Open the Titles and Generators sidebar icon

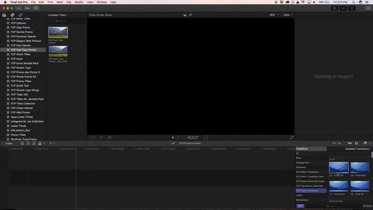[x=20, y=15]
